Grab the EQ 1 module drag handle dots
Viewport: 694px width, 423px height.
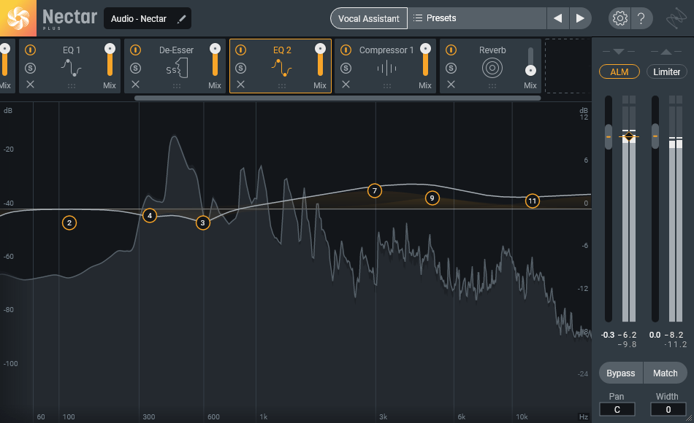click(x=72, y=86)
